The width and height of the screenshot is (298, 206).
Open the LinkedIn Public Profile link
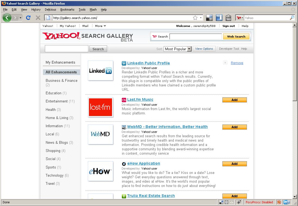148,63
